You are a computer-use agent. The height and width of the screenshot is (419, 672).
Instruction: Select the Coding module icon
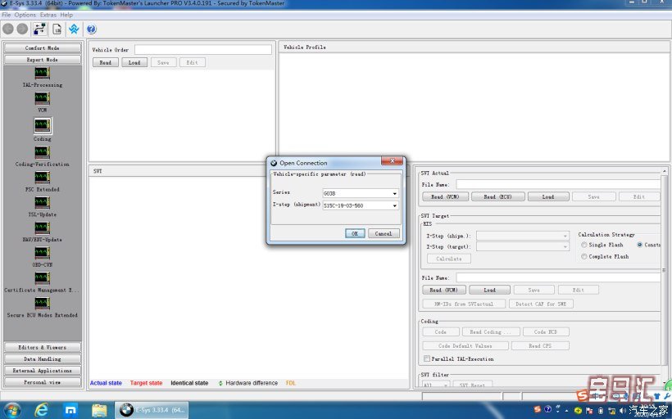click(x=43, y=125)
